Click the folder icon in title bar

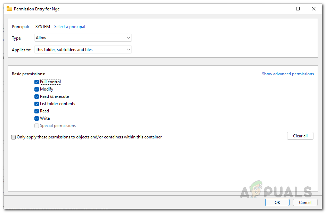pos(9,9)
